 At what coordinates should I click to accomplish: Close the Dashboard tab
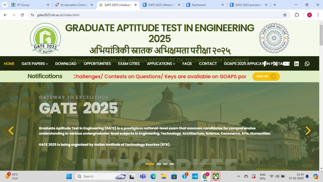pyautogui.click(x=222, y=5)
